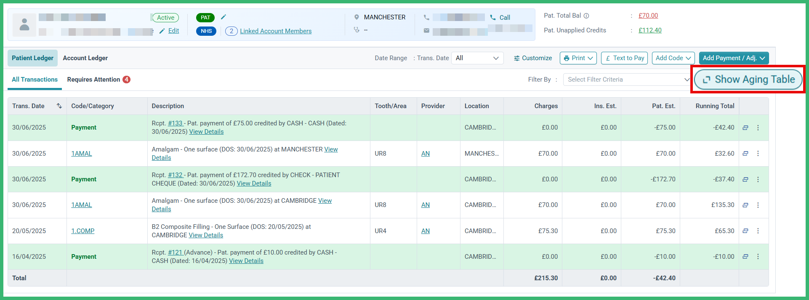809x300 pixels.
Task: Click the Active status badge
Action: (x=165, y=18)
